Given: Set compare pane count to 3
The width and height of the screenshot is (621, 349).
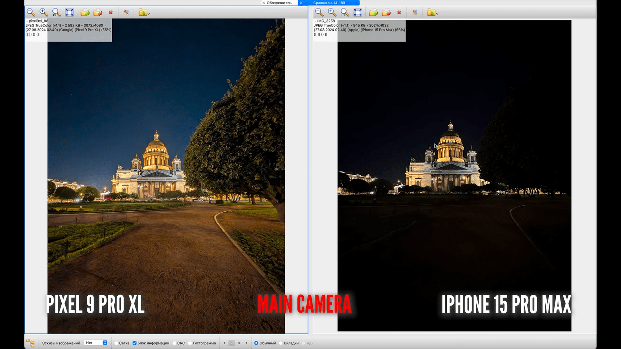Looking at the screenshot, I should 239,343.
